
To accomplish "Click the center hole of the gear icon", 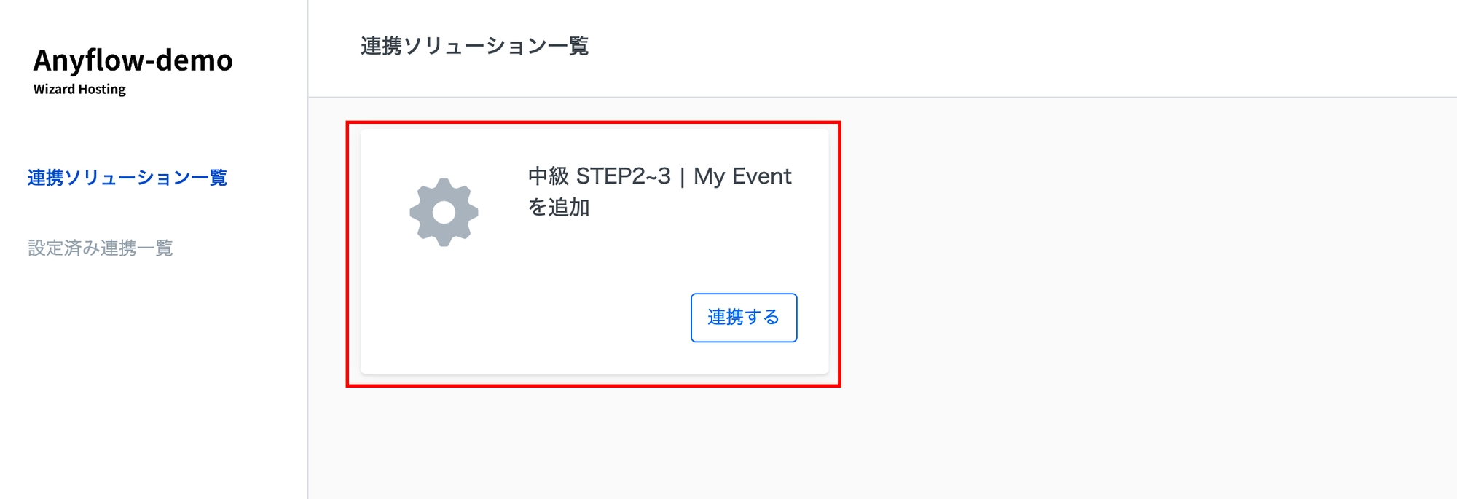I will pos(444,213).
